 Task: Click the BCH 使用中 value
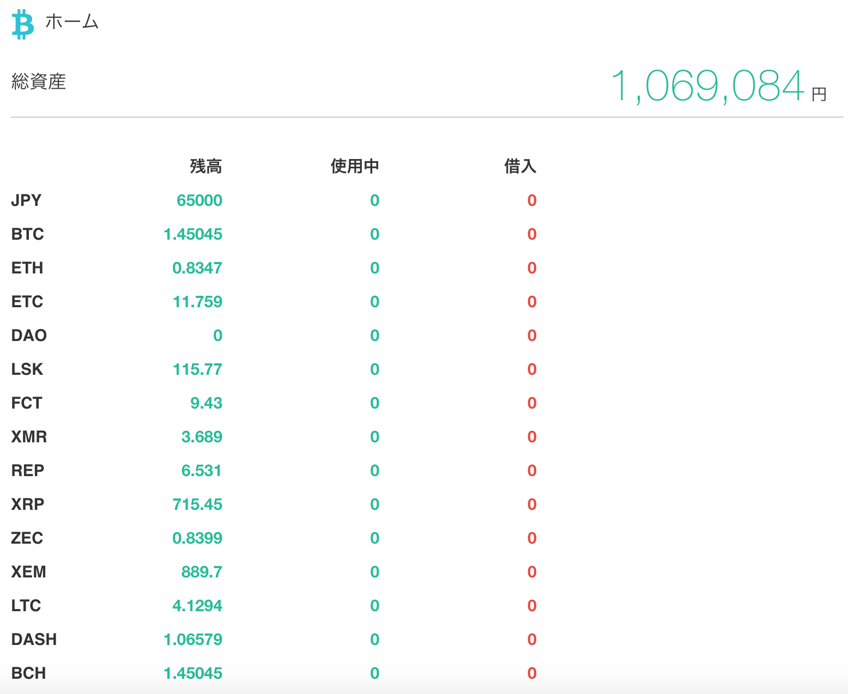[375, 673]
